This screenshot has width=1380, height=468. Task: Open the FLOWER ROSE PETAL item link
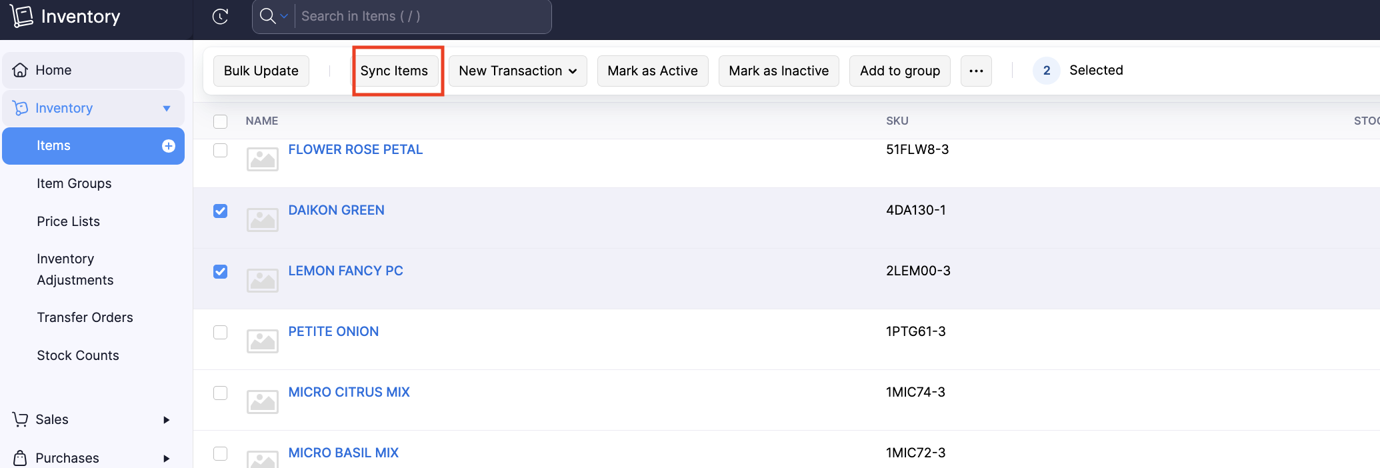tap(355, 149)
